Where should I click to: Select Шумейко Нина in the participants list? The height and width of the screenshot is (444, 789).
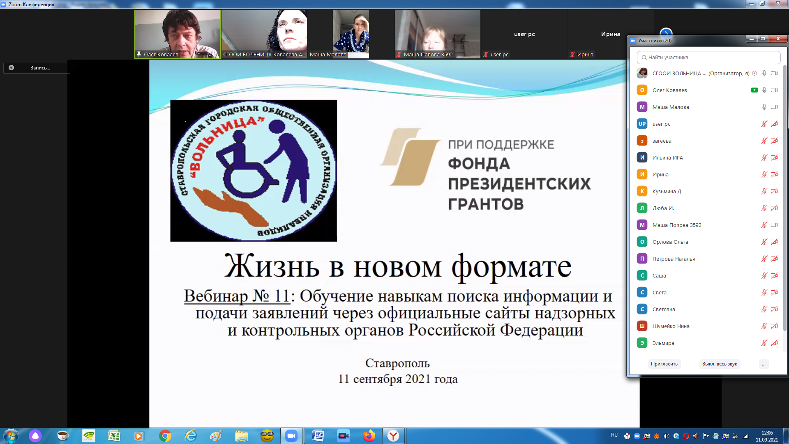click(x=707, y=326)
